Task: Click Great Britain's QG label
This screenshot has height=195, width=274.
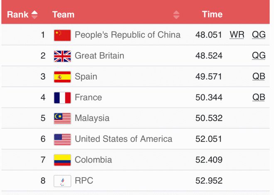Action: tap(259, 56)
